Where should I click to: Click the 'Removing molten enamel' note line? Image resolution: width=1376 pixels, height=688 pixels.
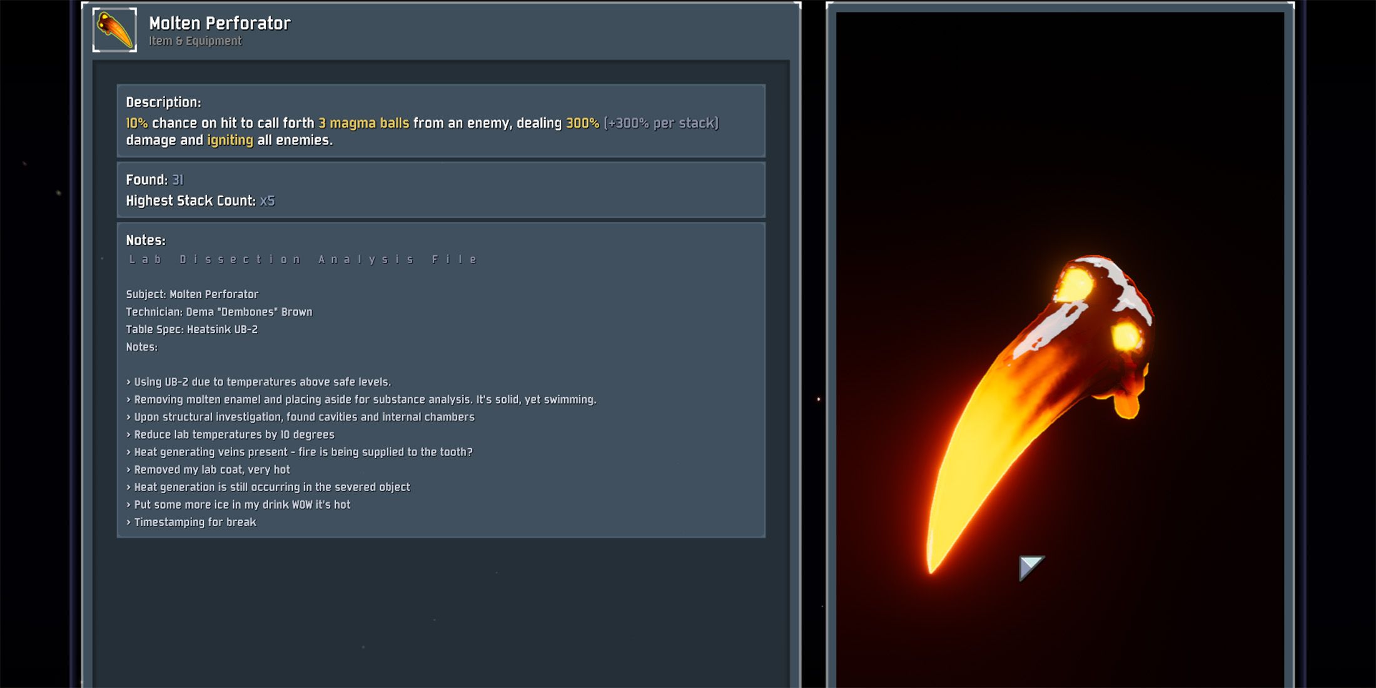point(361,399)
